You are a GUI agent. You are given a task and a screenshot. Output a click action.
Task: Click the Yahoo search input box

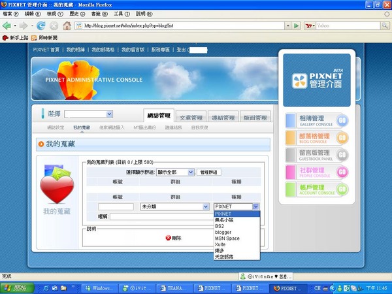pyautogui.click(x=348, y=25)
